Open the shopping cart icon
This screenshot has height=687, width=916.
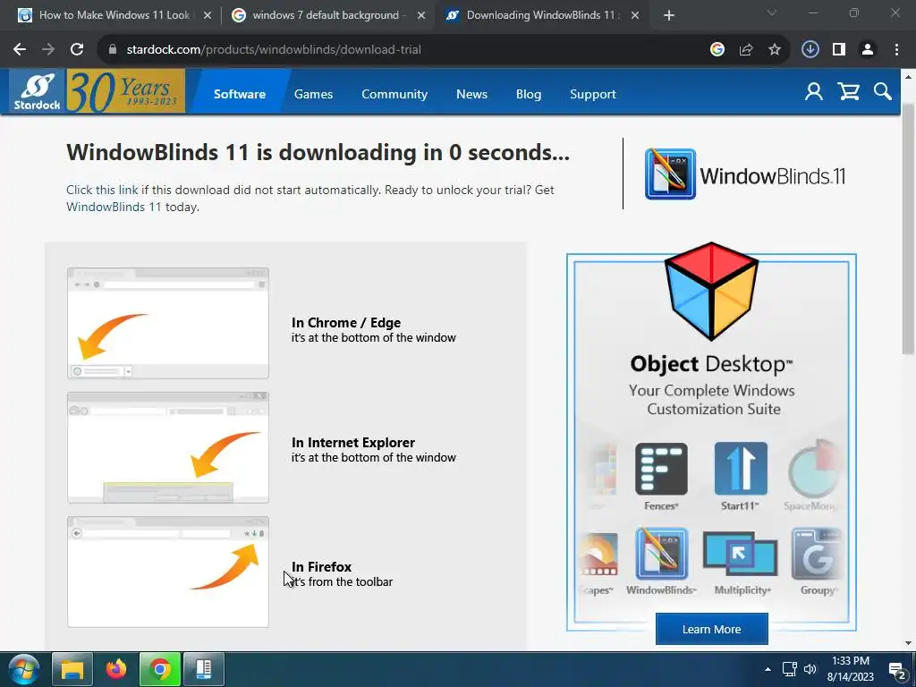848,92
